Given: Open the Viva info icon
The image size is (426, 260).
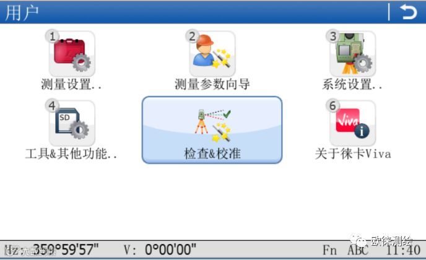Looking at the screenshot, I should (353, 123).
